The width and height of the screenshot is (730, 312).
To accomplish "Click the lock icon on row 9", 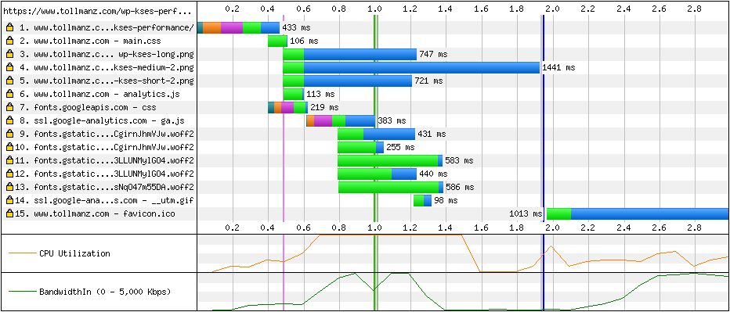I will pyautogui.click(x=9, y=134).
